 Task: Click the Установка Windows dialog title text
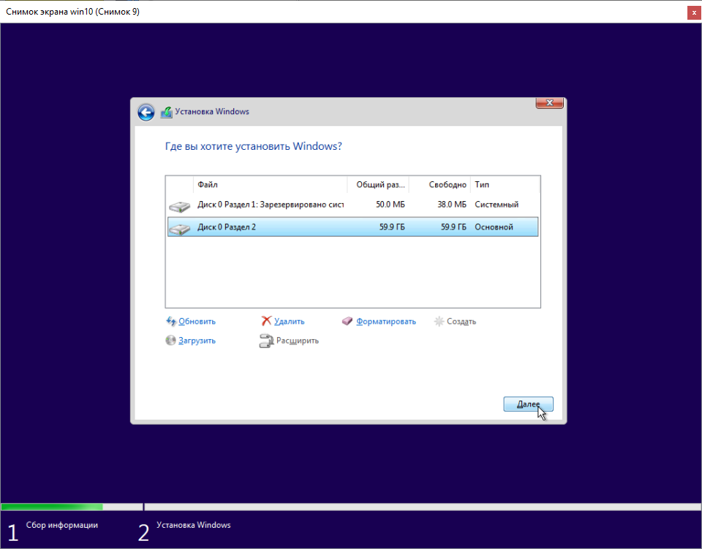point(212,111)
